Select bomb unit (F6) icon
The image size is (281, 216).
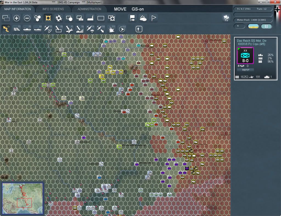[59, 29]
